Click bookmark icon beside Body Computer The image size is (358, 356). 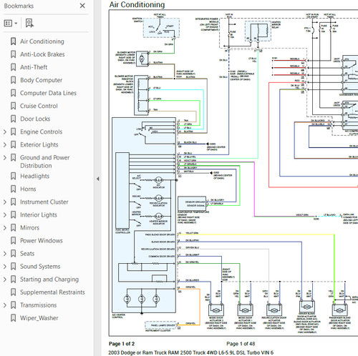point(14,80)
